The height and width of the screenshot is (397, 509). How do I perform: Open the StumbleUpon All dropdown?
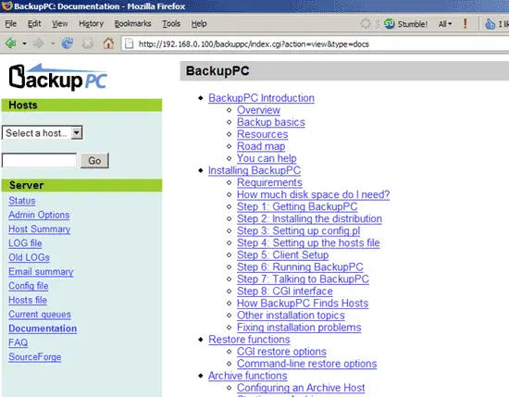click(x=445, y=24)
